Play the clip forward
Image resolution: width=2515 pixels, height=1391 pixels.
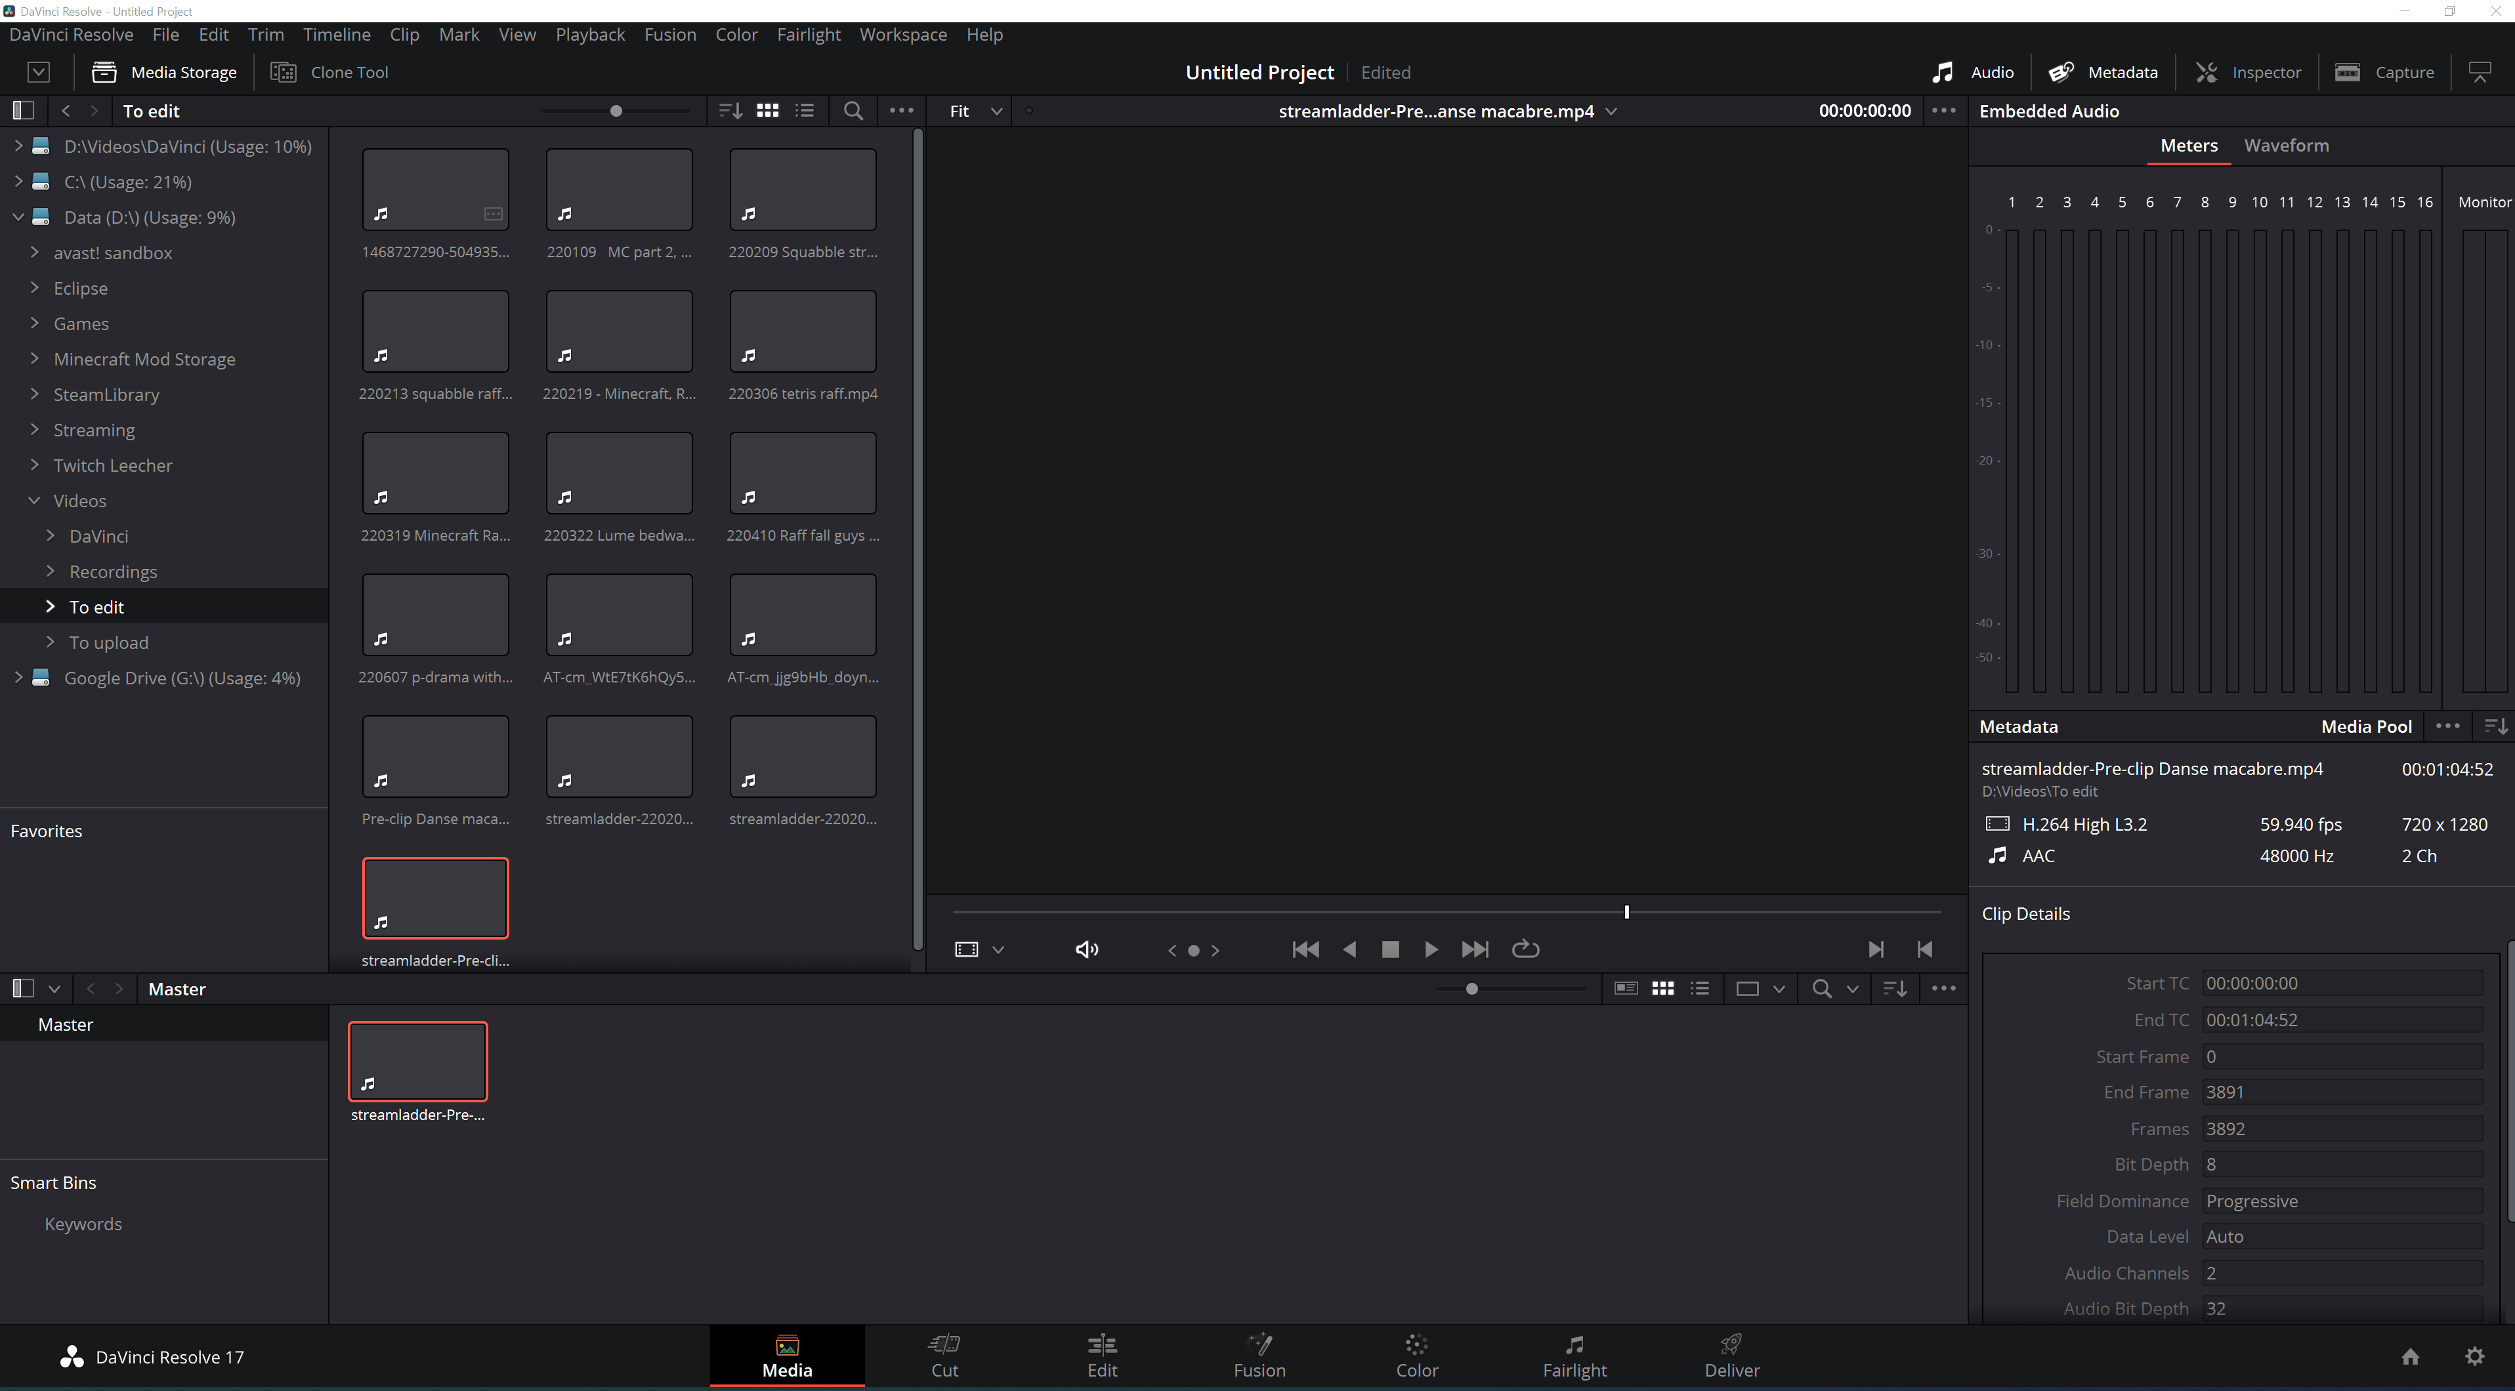[1431, 950]
